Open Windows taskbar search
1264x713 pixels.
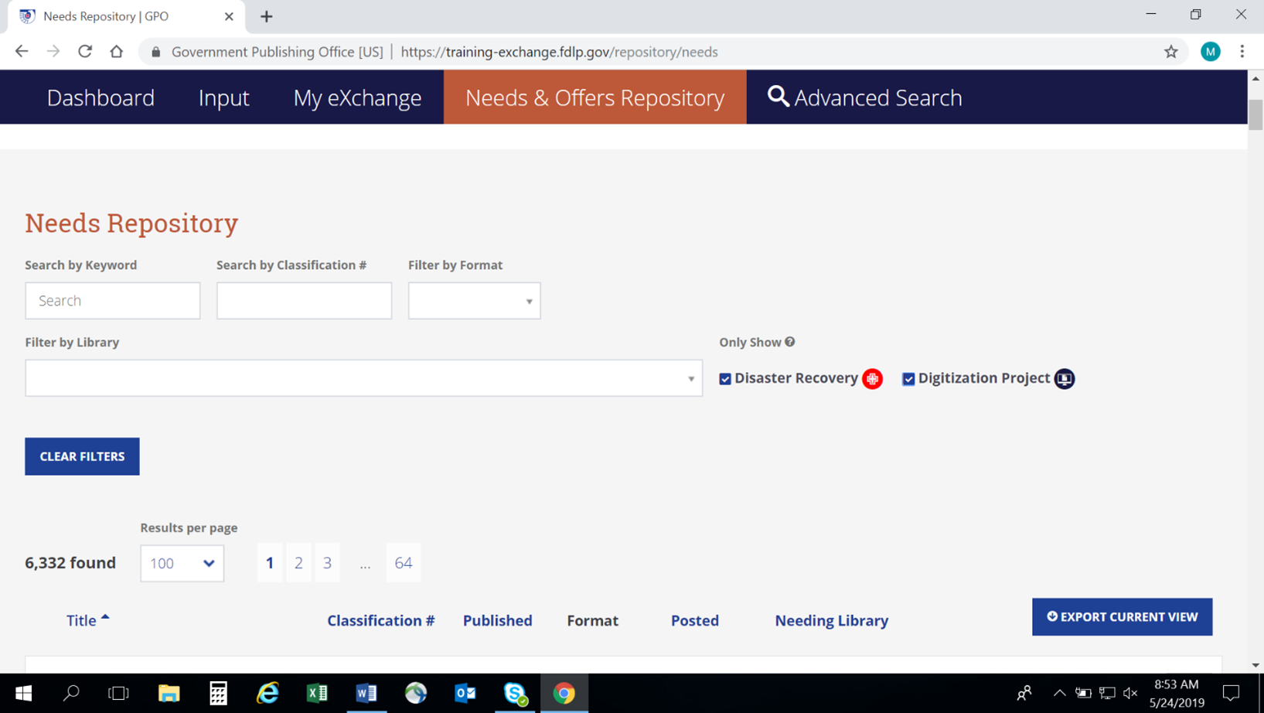(71, 693)
